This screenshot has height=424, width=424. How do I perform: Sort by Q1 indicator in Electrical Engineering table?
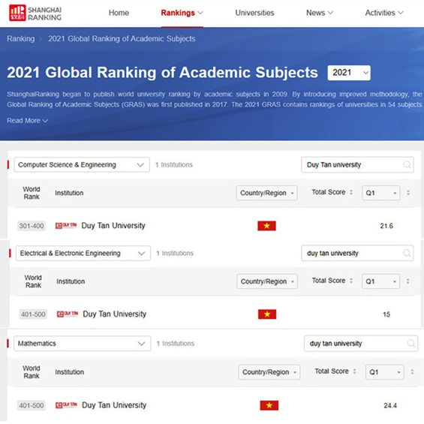point(407,281)
